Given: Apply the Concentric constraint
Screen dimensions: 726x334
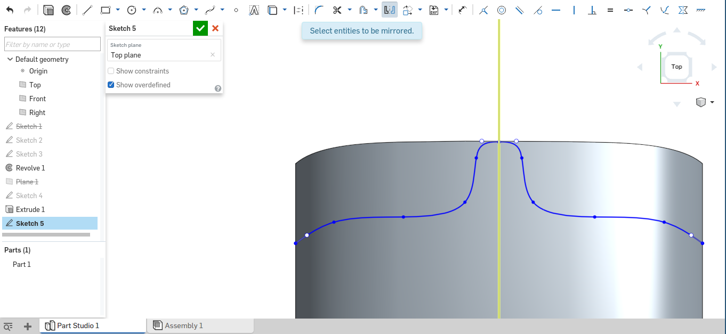Looking at the screenshot, I should pos(502,10).
